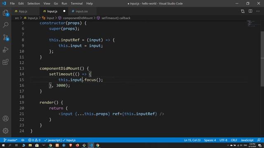The width and height of the screenshot is (264, 148).
Task: Click the src breadcrumb segment
Action: [x=17, y=18]
